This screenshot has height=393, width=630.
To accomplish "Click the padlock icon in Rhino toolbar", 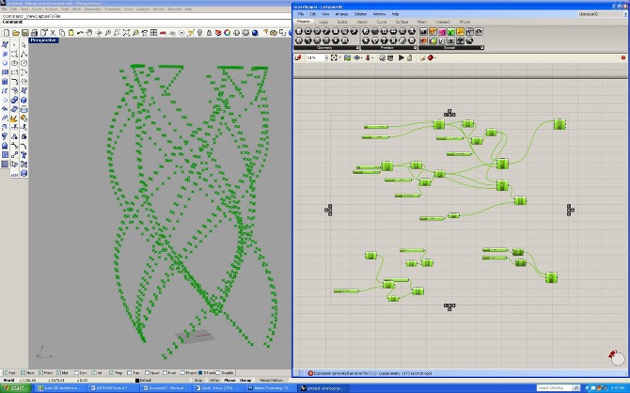I will 209,33.
